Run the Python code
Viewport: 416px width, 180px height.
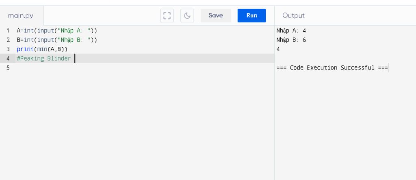pos(251,16)
